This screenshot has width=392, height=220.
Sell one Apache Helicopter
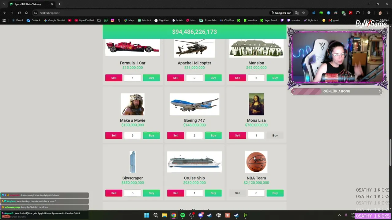pos(175,78)
